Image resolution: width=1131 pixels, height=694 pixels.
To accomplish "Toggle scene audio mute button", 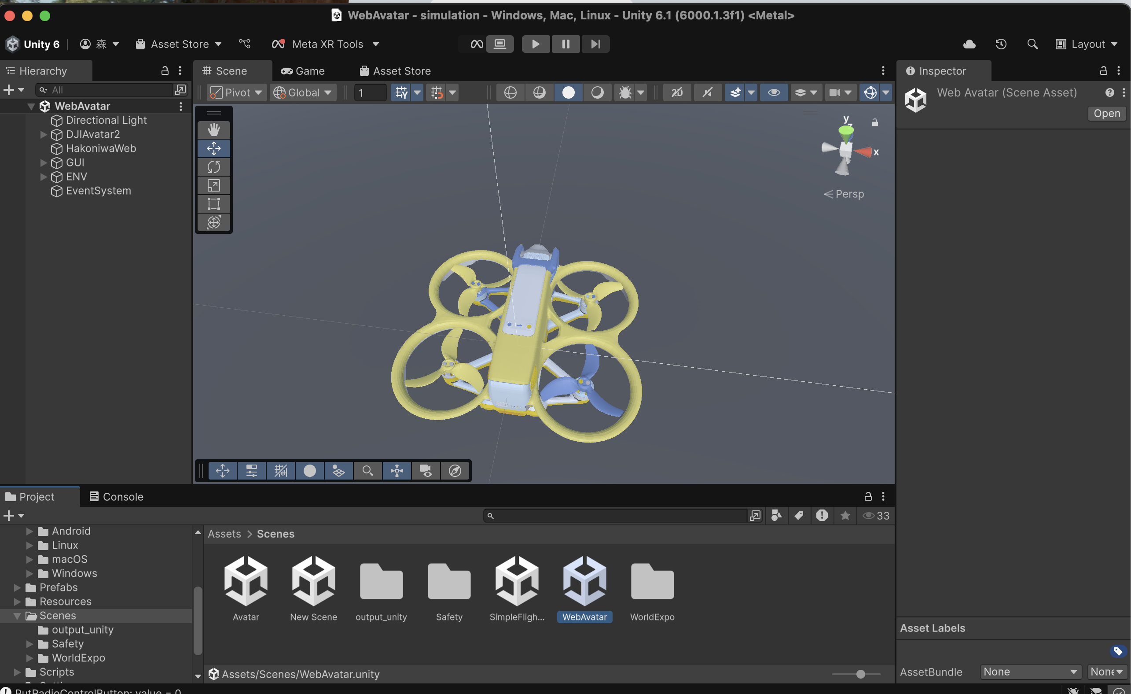I will click(707, 93).
